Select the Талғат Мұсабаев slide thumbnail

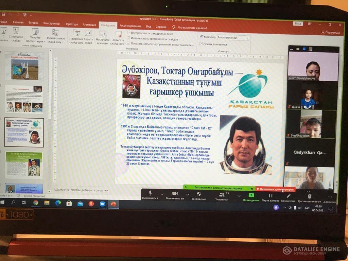[24, 165]
